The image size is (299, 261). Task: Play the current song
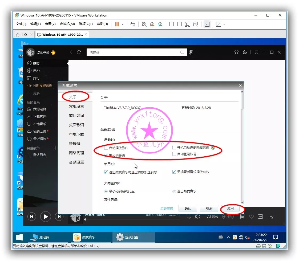coord(46,217)
